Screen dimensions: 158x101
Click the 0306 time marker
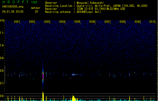point(92,22)
